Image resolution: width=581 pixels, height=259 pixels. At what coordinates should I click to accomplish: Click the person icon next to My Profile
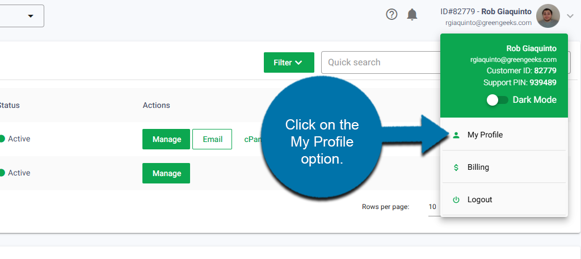pyautogui.click(x=456, y=135)
